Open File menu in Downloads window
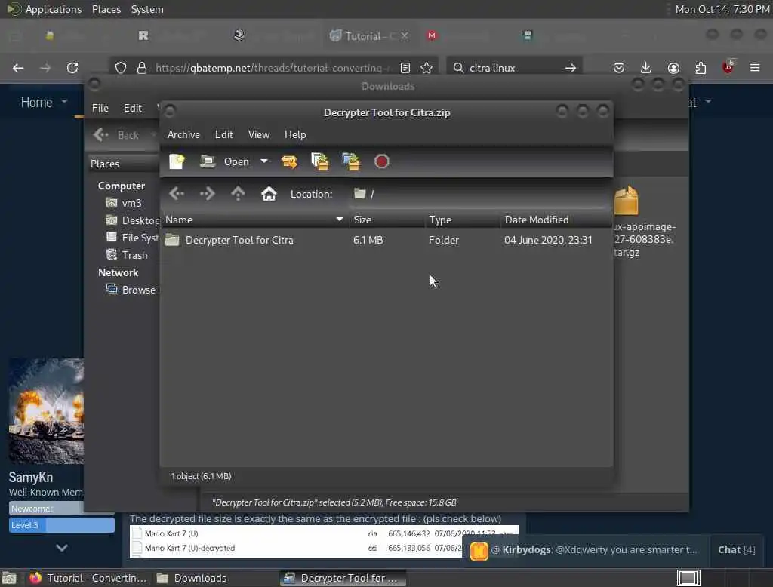Viewport: 773px width, 587px height. coord(100,108)
